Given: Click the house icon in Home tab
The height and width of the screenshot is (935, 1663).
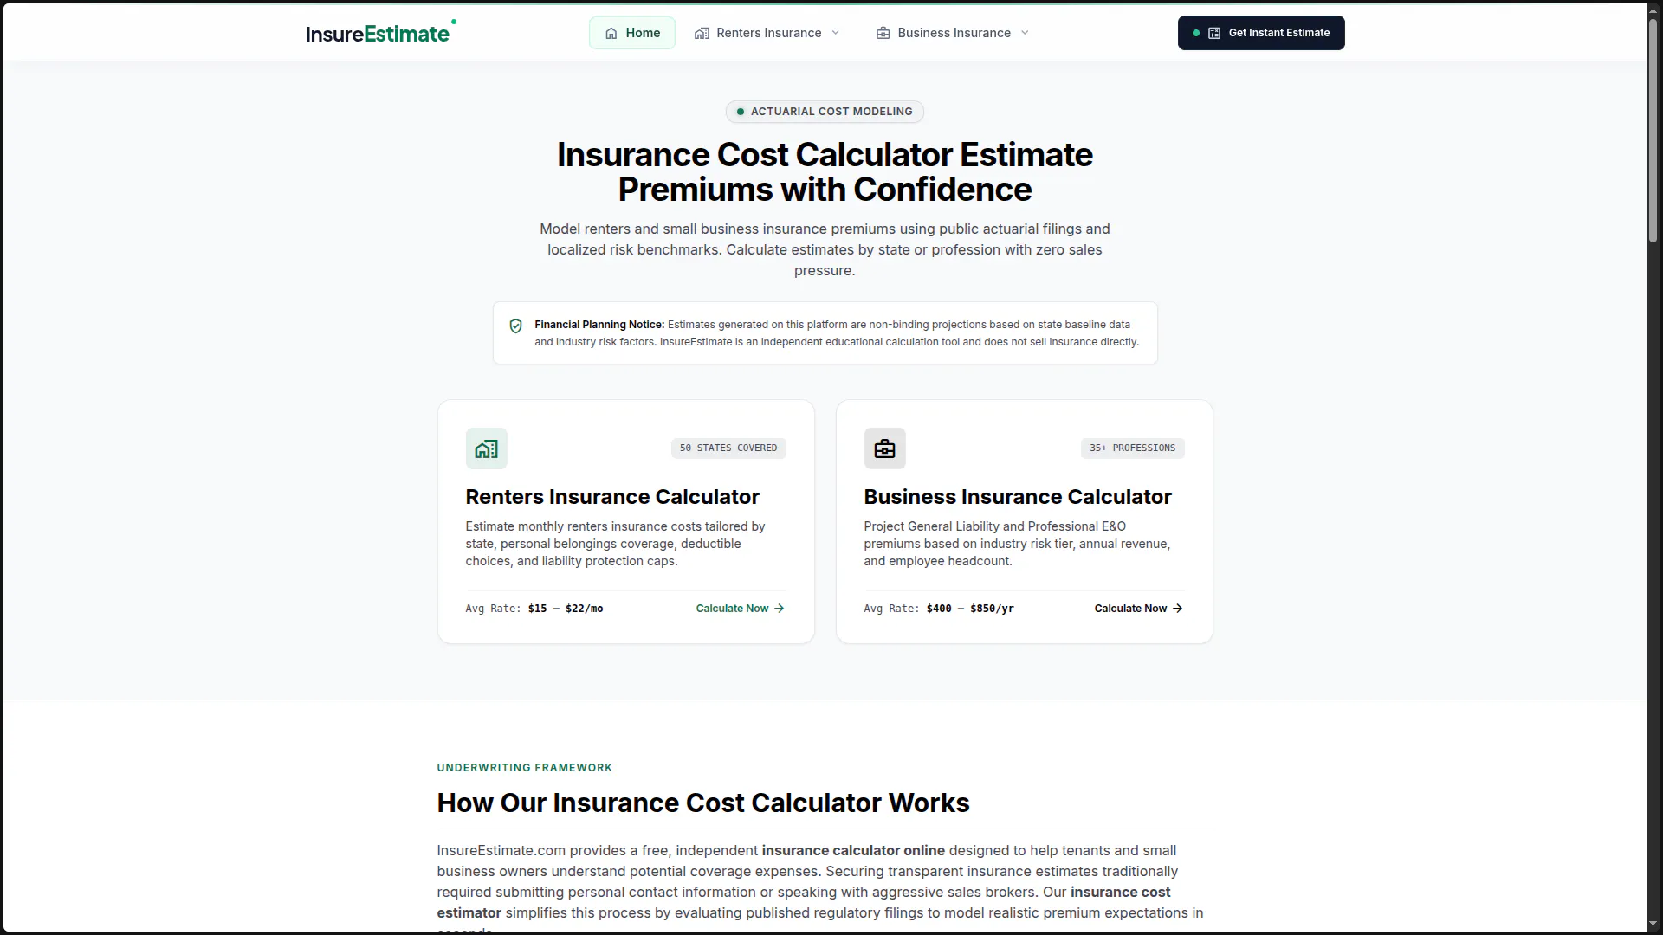Looking at the screenshot, I should (x=611, y=33).
